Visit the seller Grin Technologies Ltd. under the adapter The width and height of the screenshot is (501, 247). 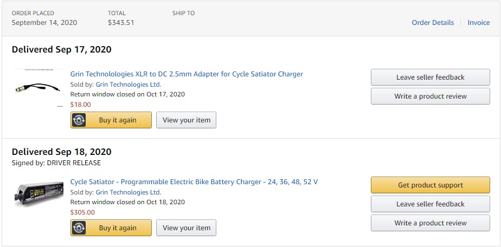[x=129, y=84]
